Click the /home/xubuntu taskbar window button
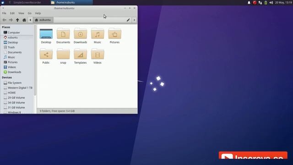Viewport: 293px width, 165px height. coord(71,2)
